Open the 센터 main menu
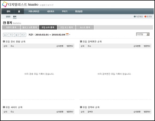155x121 pixels. tap(8, 11)
